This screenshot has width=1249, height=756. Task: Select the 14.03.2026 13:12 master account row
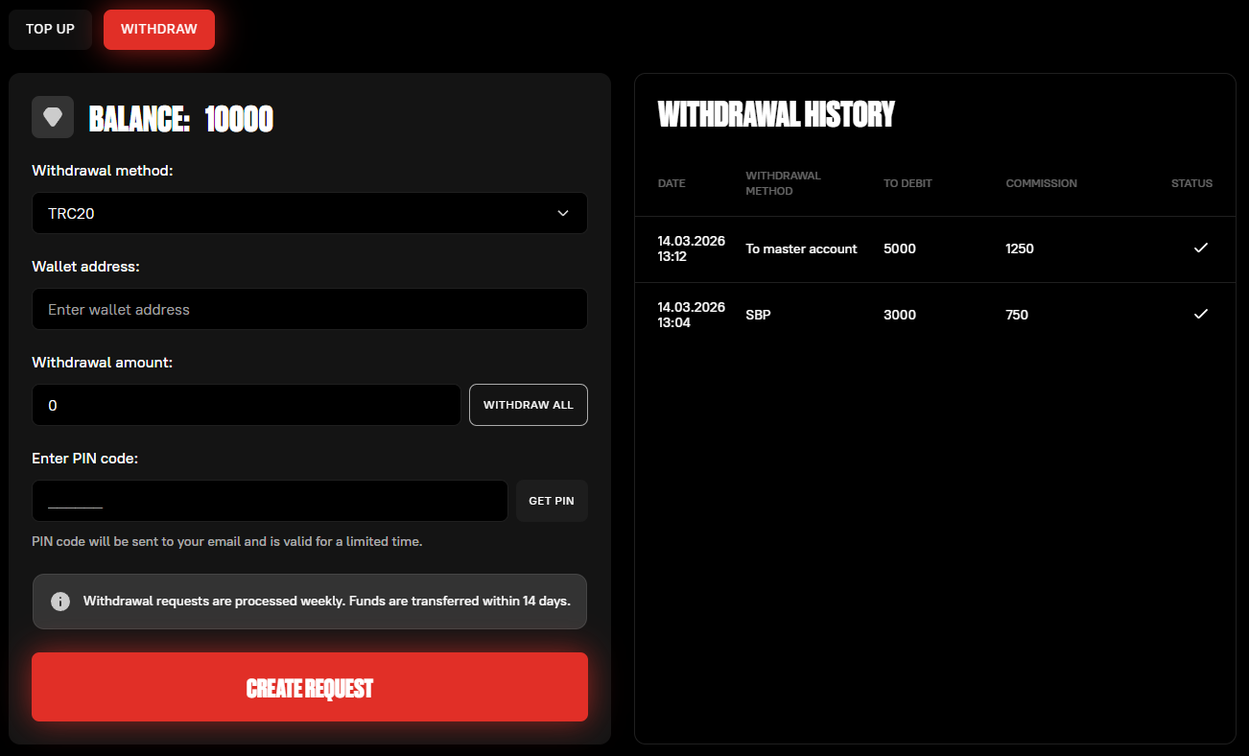(x=934, y=248)
